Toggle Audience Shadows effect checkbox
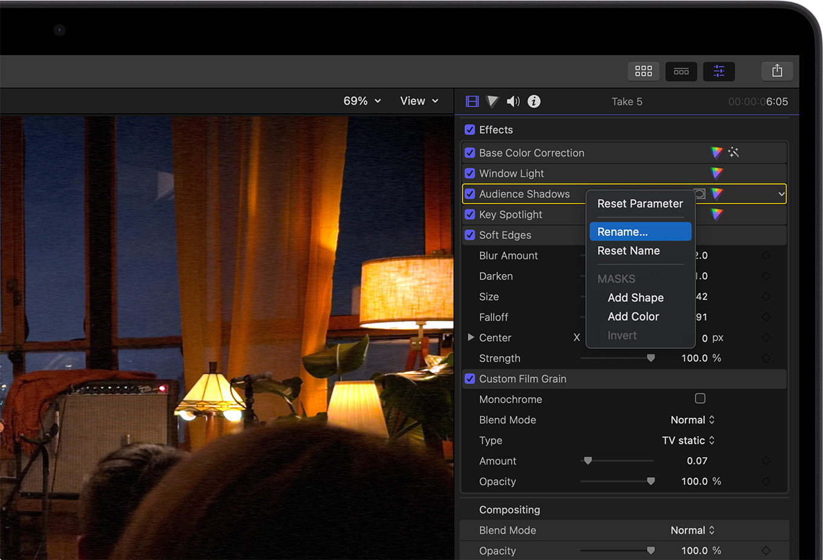Image resolution: width=823 pixels, height=560 pixels. [470, 194]
